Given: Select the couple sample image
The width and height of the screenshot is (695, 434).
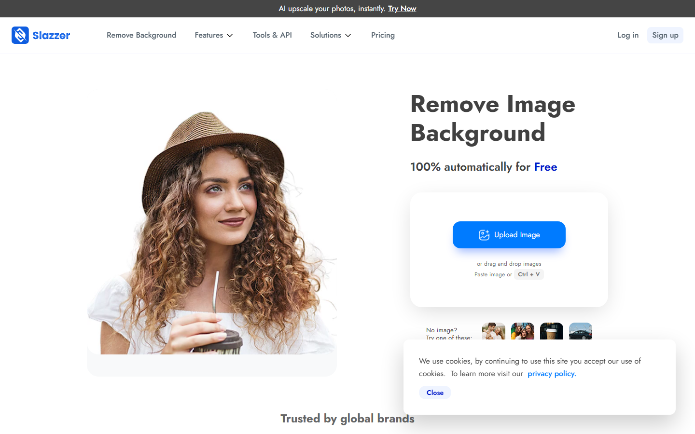Looking at the screenshot, I should tap(493, 331).
